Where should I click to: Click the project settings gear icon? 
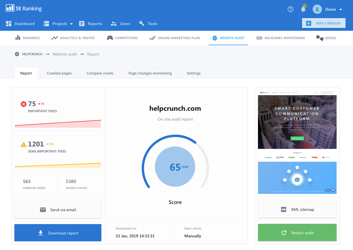[x=17, y=54]
